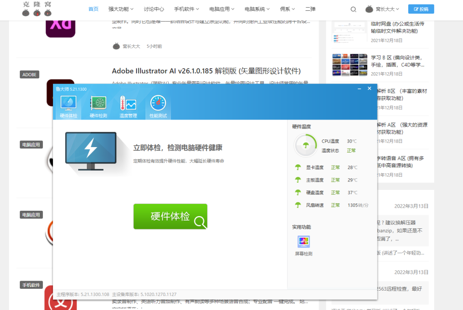Click the 手机软件 category tag beside the post list

pyautogui.click(x=31, y=285)
